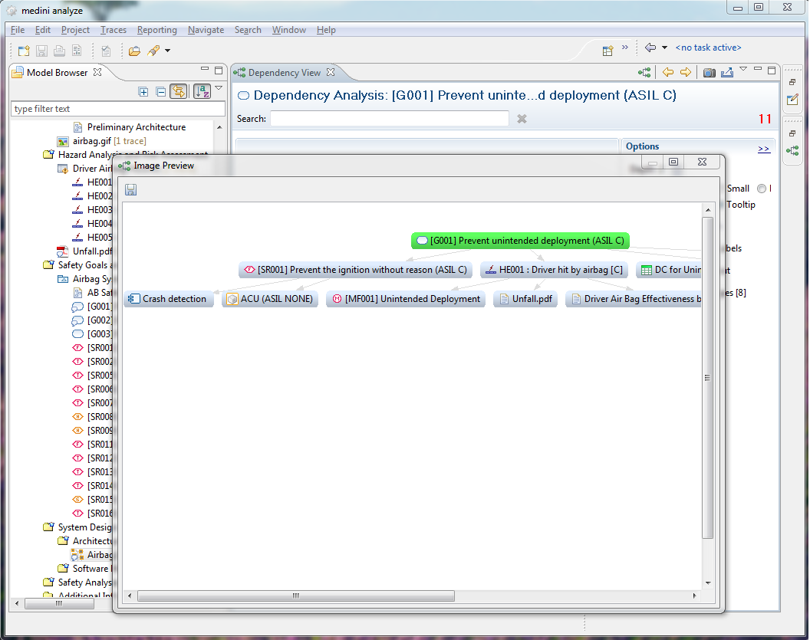Select the radio button right of Small
Viewport: 810px width, 640px height.
pyautogui.click(x=761, y=189)
